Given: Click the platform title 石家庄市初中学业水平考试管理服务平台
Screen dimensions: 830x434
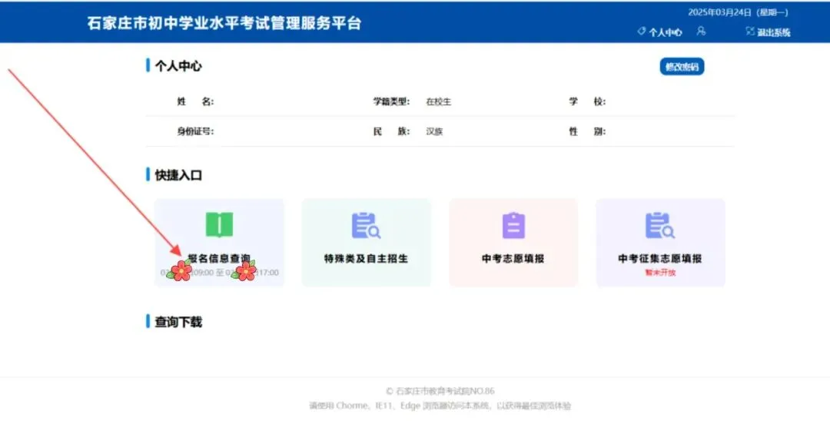Looking at the screenshot, I should (224, 23).
